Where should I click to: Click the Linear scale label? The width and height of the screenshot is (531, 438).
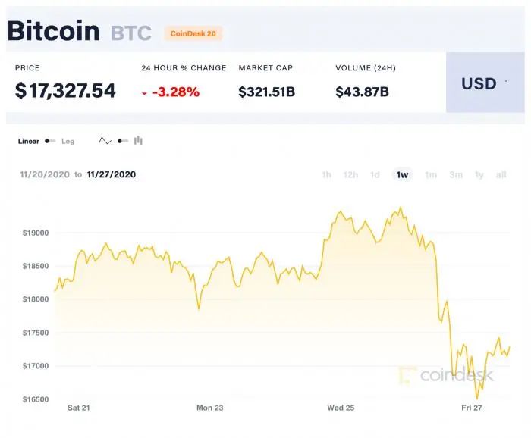(x=28, y=142)
